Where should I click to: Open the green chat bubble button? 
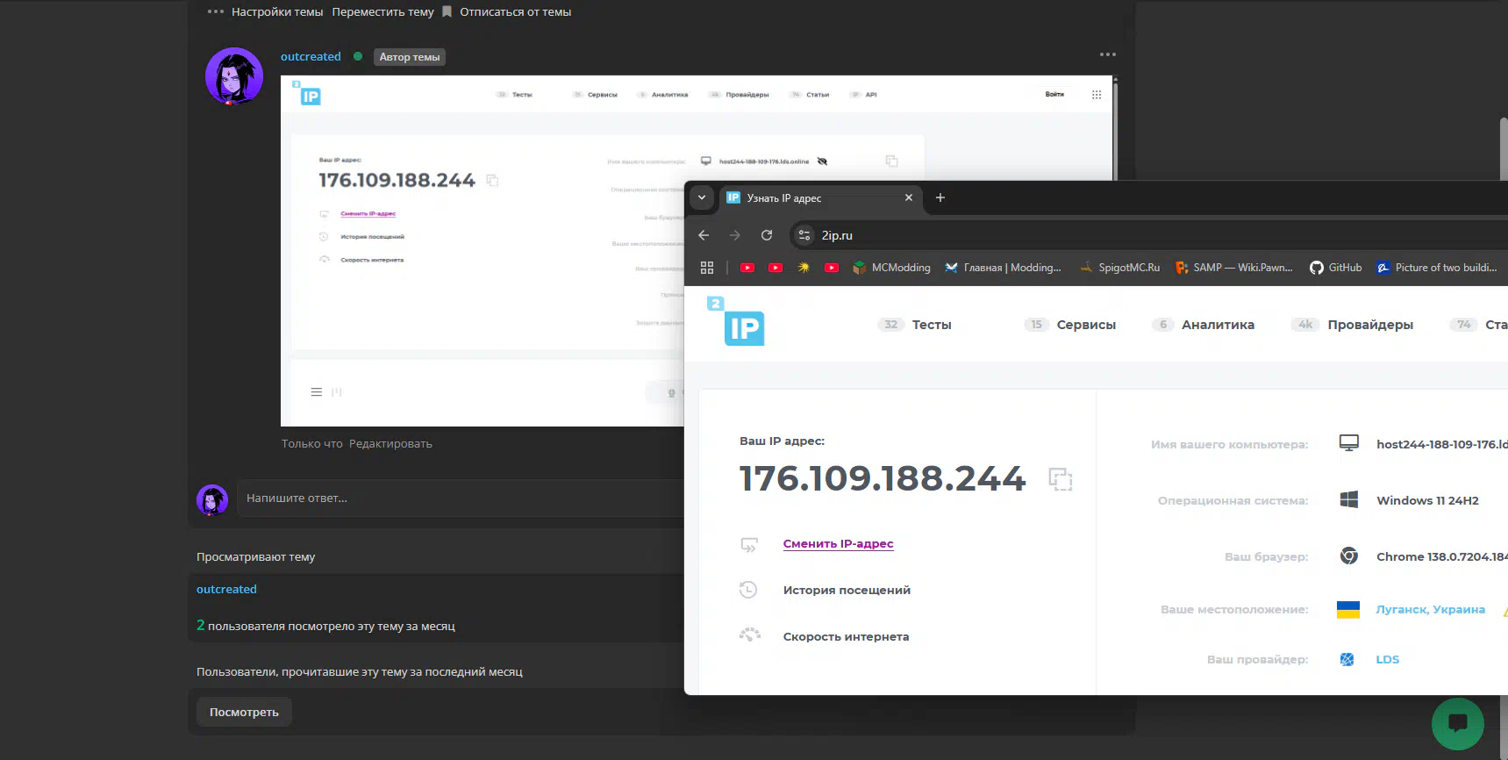[x=1458, y=723]
